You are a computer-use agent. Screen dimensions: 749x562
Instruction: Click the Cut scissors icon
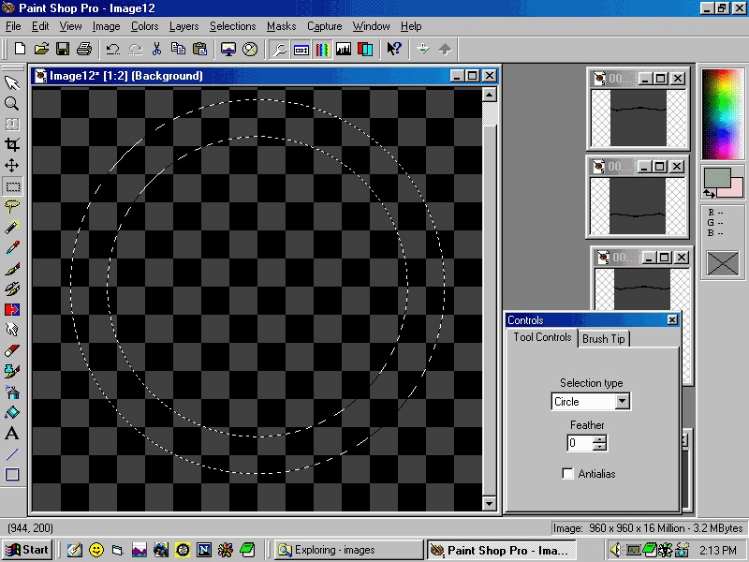(x=156, y=49)
